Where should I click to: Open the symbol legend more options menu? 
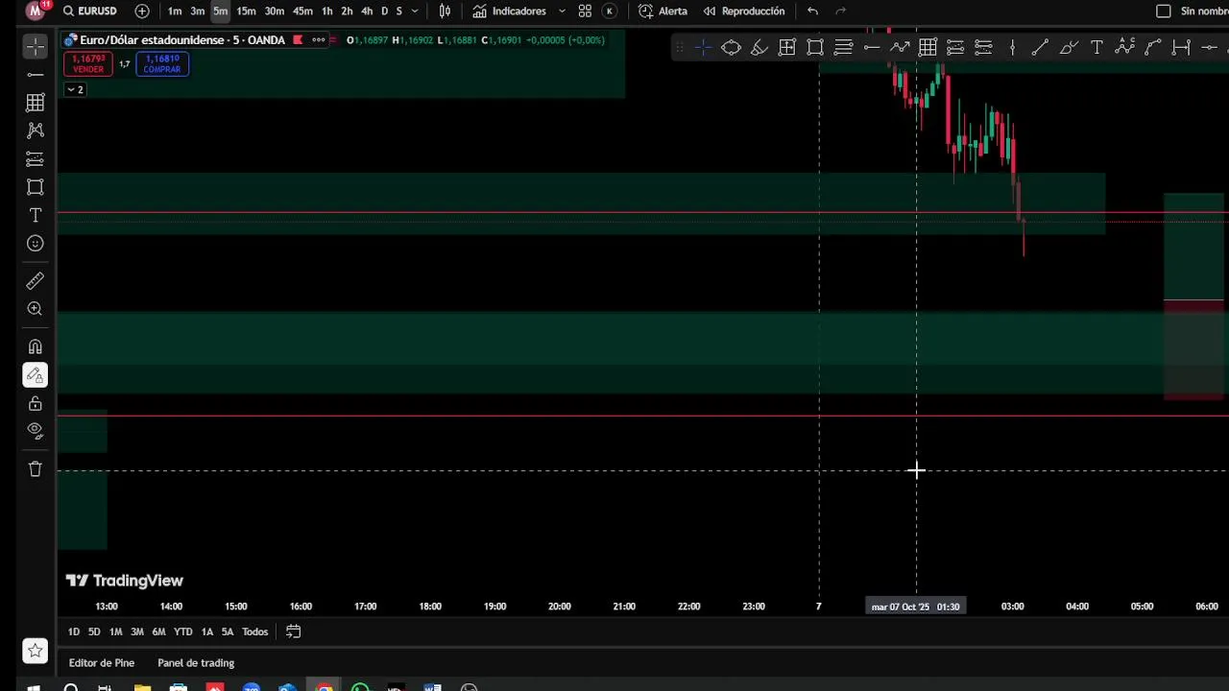point(319,39)
